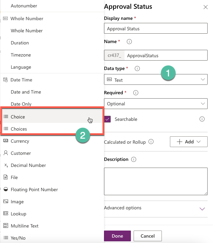
Task: Close the Approval Status panel
Action: 205,7
